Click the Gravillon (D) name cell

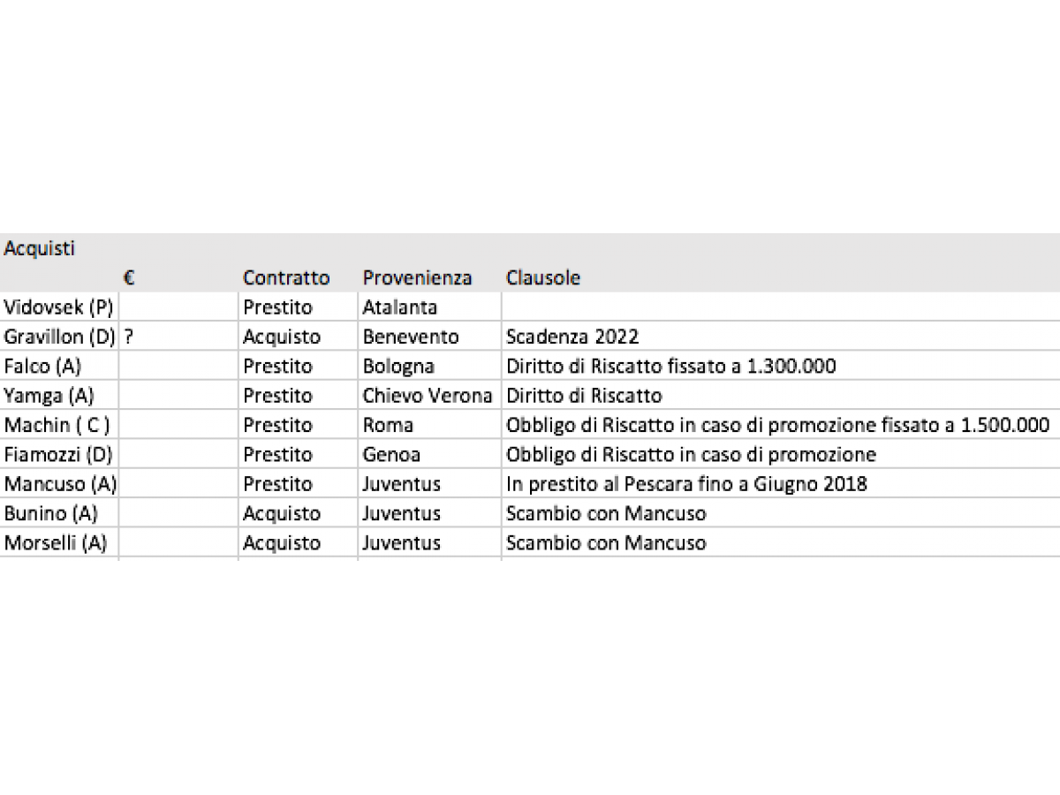point(60,337)
